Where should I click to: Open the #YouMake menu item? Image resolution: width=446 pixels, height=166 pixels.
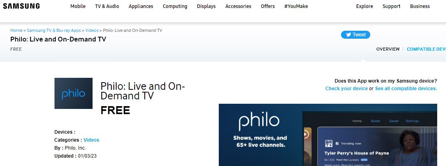(296, 6)
